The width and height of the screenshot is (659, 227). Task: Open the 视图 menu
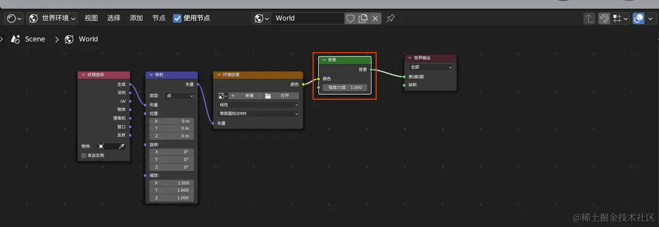point(91,18)
